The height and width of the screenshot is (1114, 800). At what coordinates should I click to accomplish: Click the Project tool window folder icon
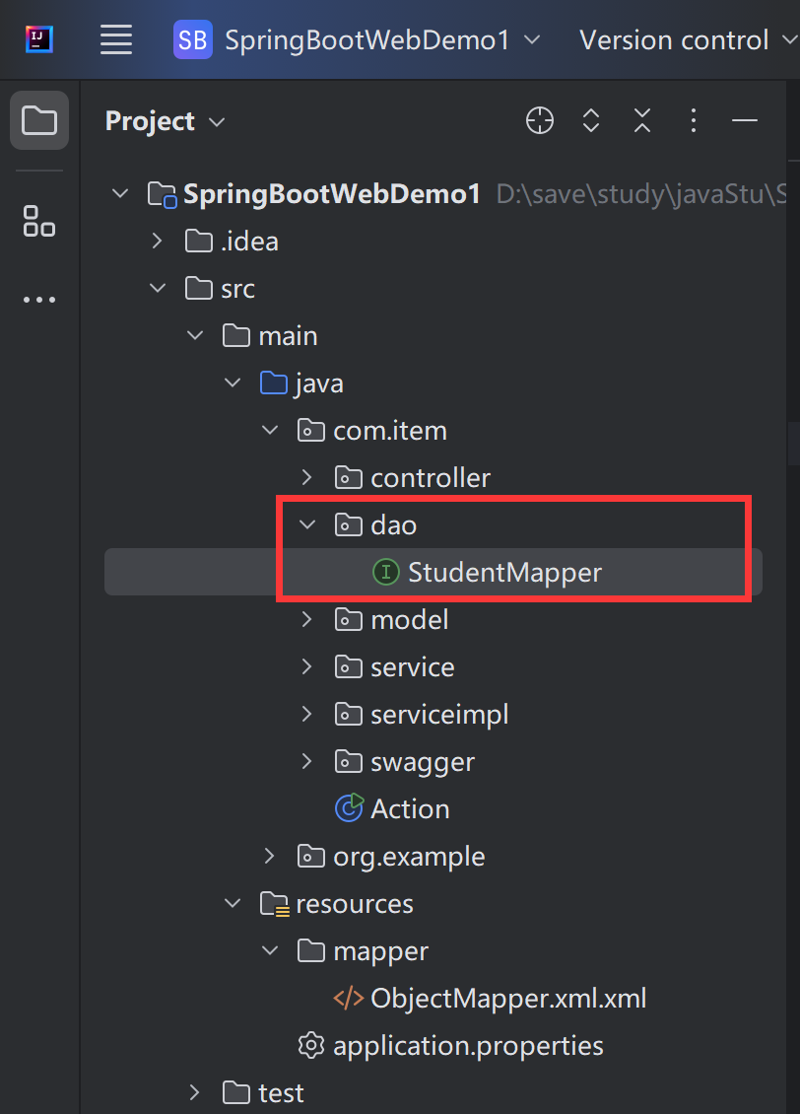click(39, 121)
